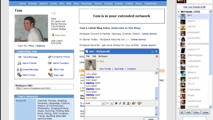Open the Videos link under Tom's photo
This screenshot has width=213, height=120.
40,46
